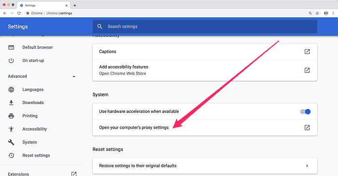Click the System wrench icon
The image size is (338, 176).
tap(11, 142)
